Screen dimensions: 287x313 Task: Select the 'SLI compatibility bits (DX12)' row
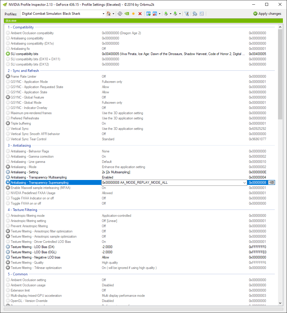click(140, 64)
